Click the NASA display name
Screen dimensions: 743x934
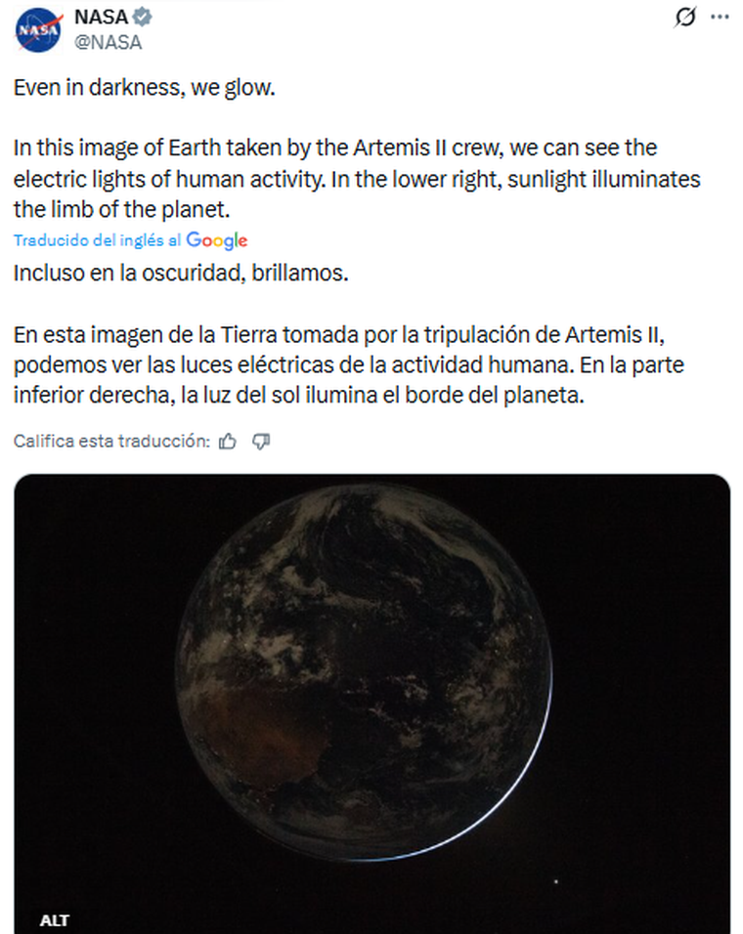point(101,18)
